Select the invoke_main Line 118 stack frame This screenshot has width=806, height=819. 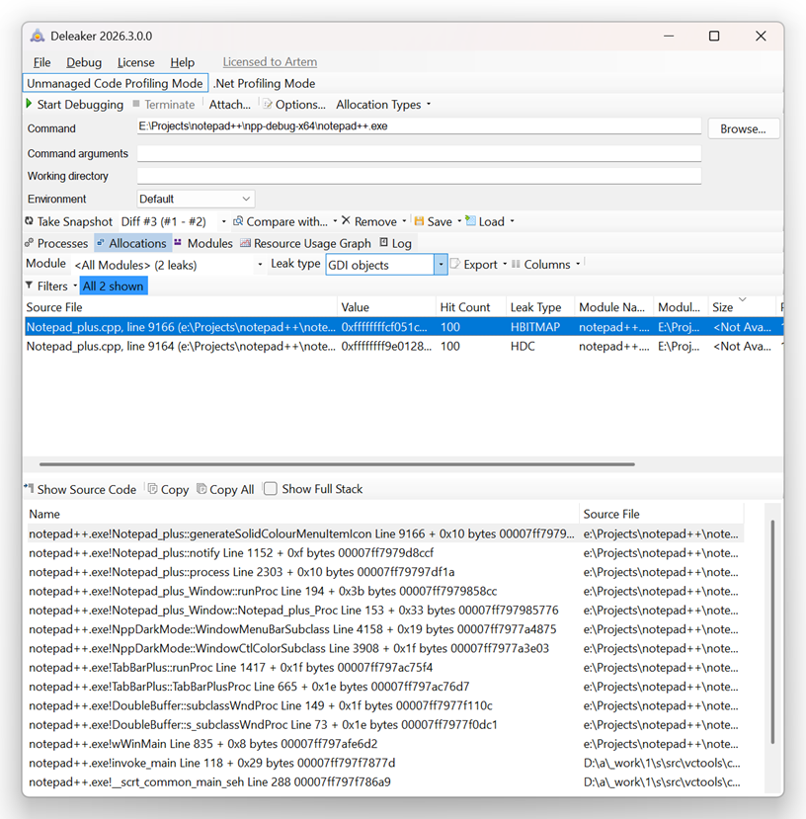coord(385,763)
